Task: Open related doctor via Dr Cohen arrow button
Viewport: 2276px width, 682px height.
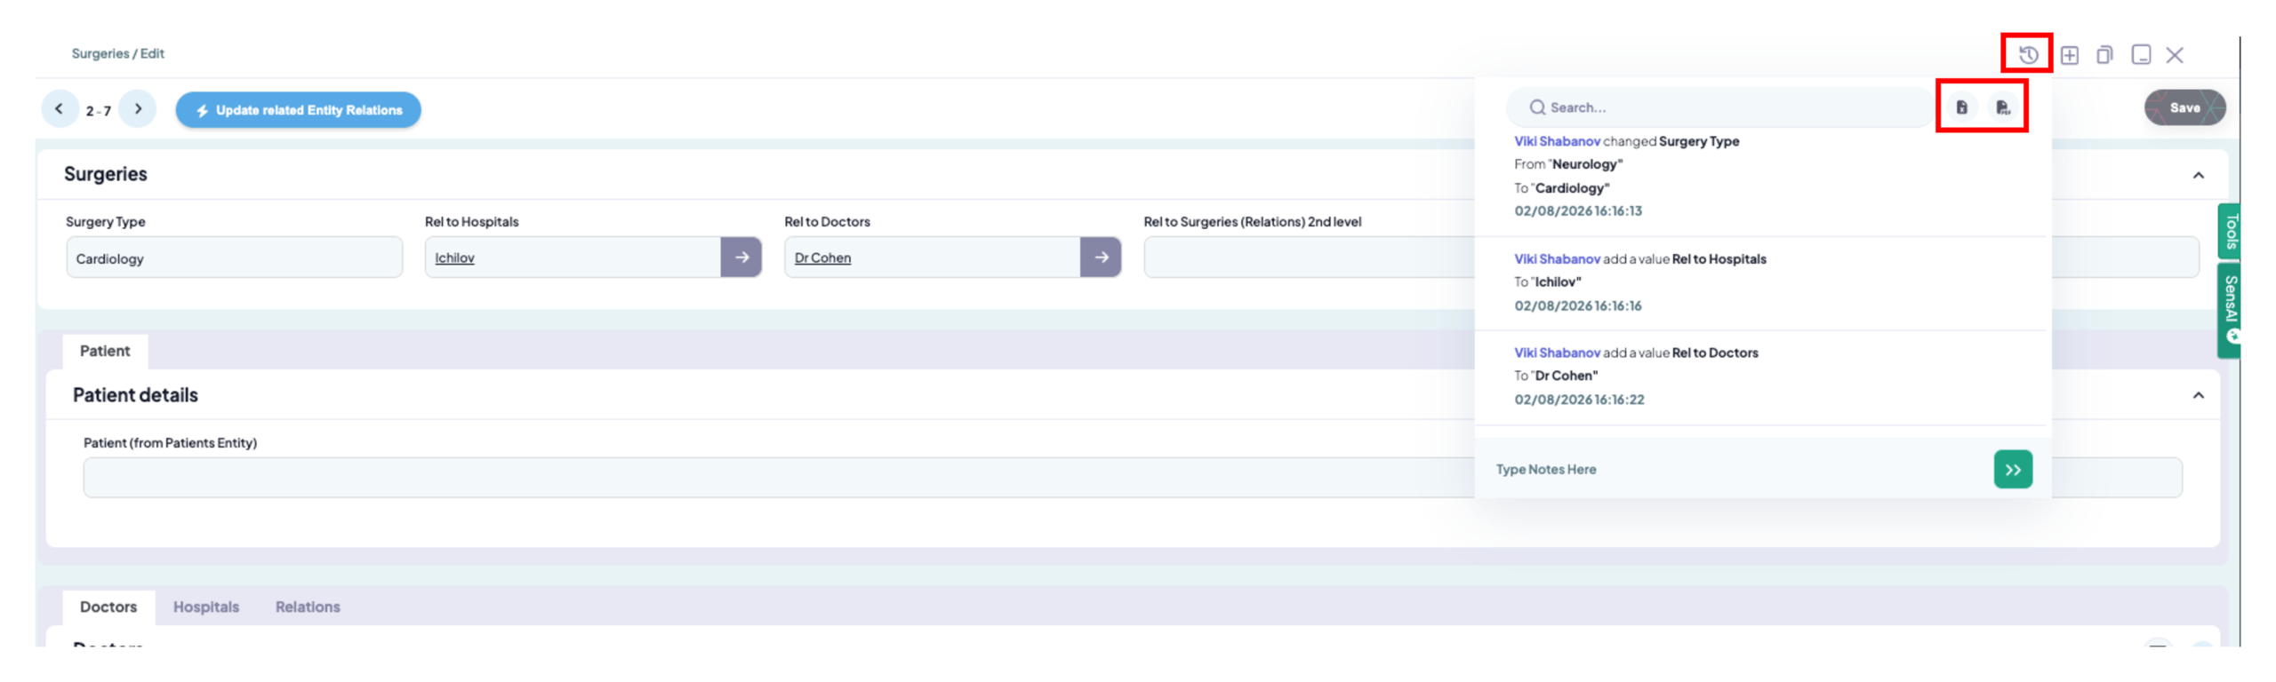Action: coord(1100,258)
